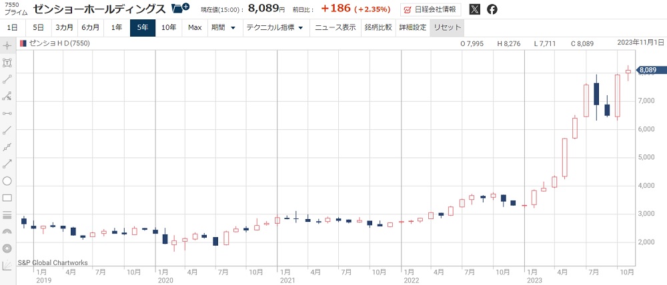The height and width of the screenshot is (285, 667).
Task: Open the テクニカル指標 dropdown
Action: coord(275,27)
